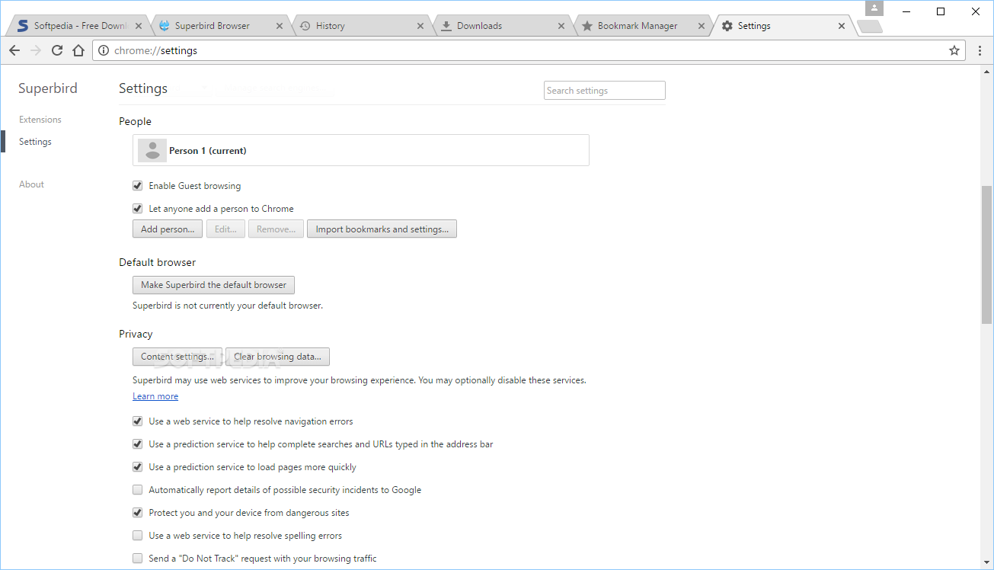The width and height of the screenshot is (994, 570).
Task: Go back with the back arrow
Action: coord(14,50)
